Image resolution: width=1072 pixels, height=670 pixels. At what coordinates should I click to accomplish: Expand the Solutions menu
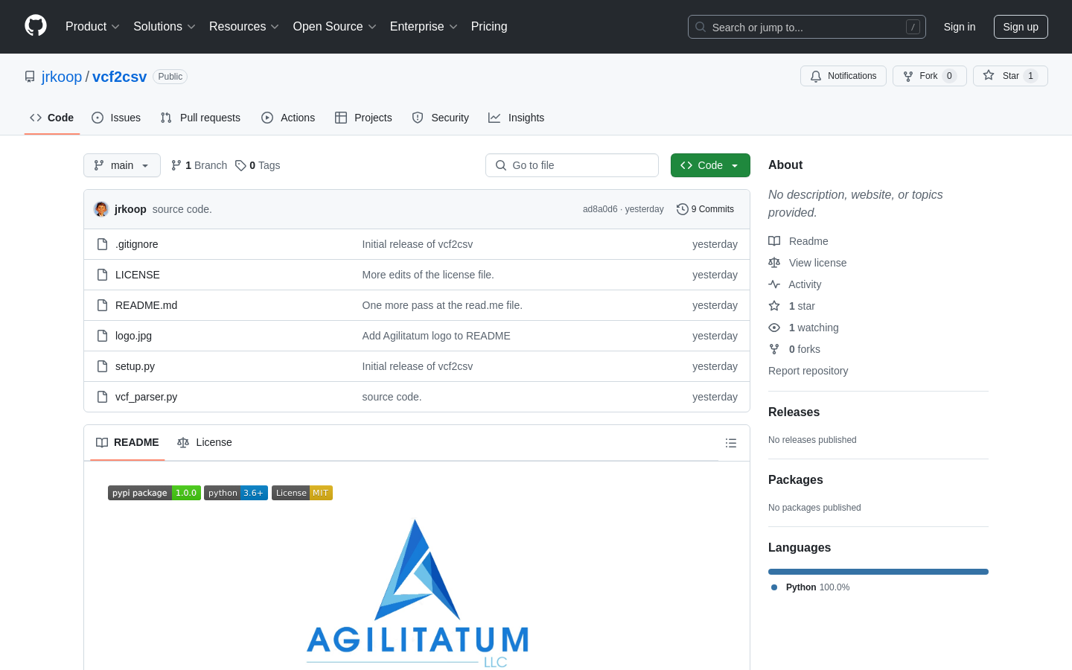click(165, 27)
